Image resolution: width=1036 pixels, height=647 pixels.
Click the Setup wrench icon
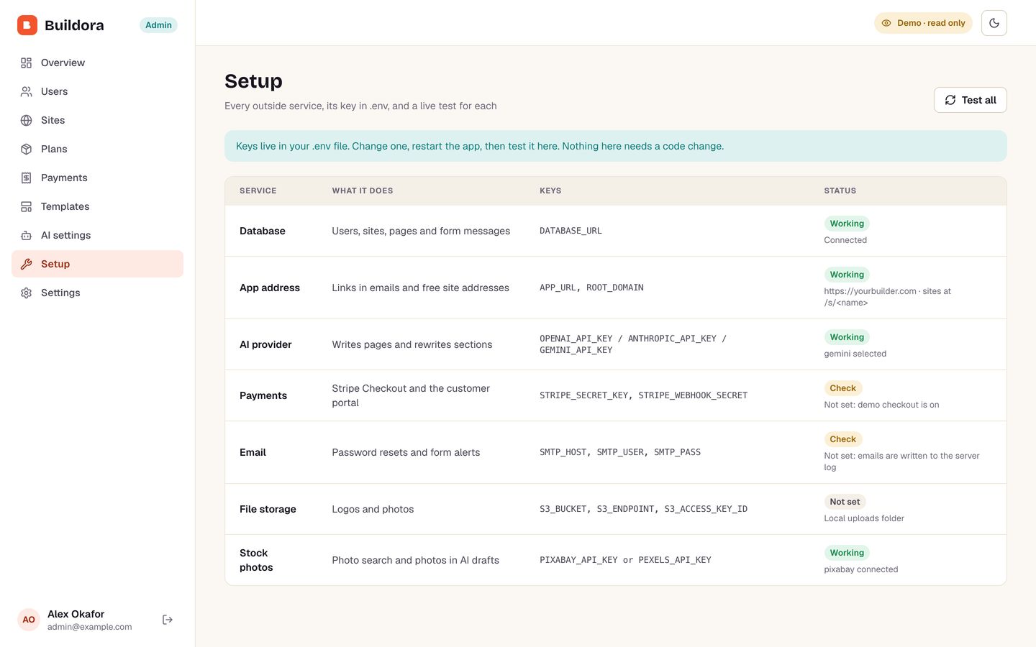tap(27, 264)
